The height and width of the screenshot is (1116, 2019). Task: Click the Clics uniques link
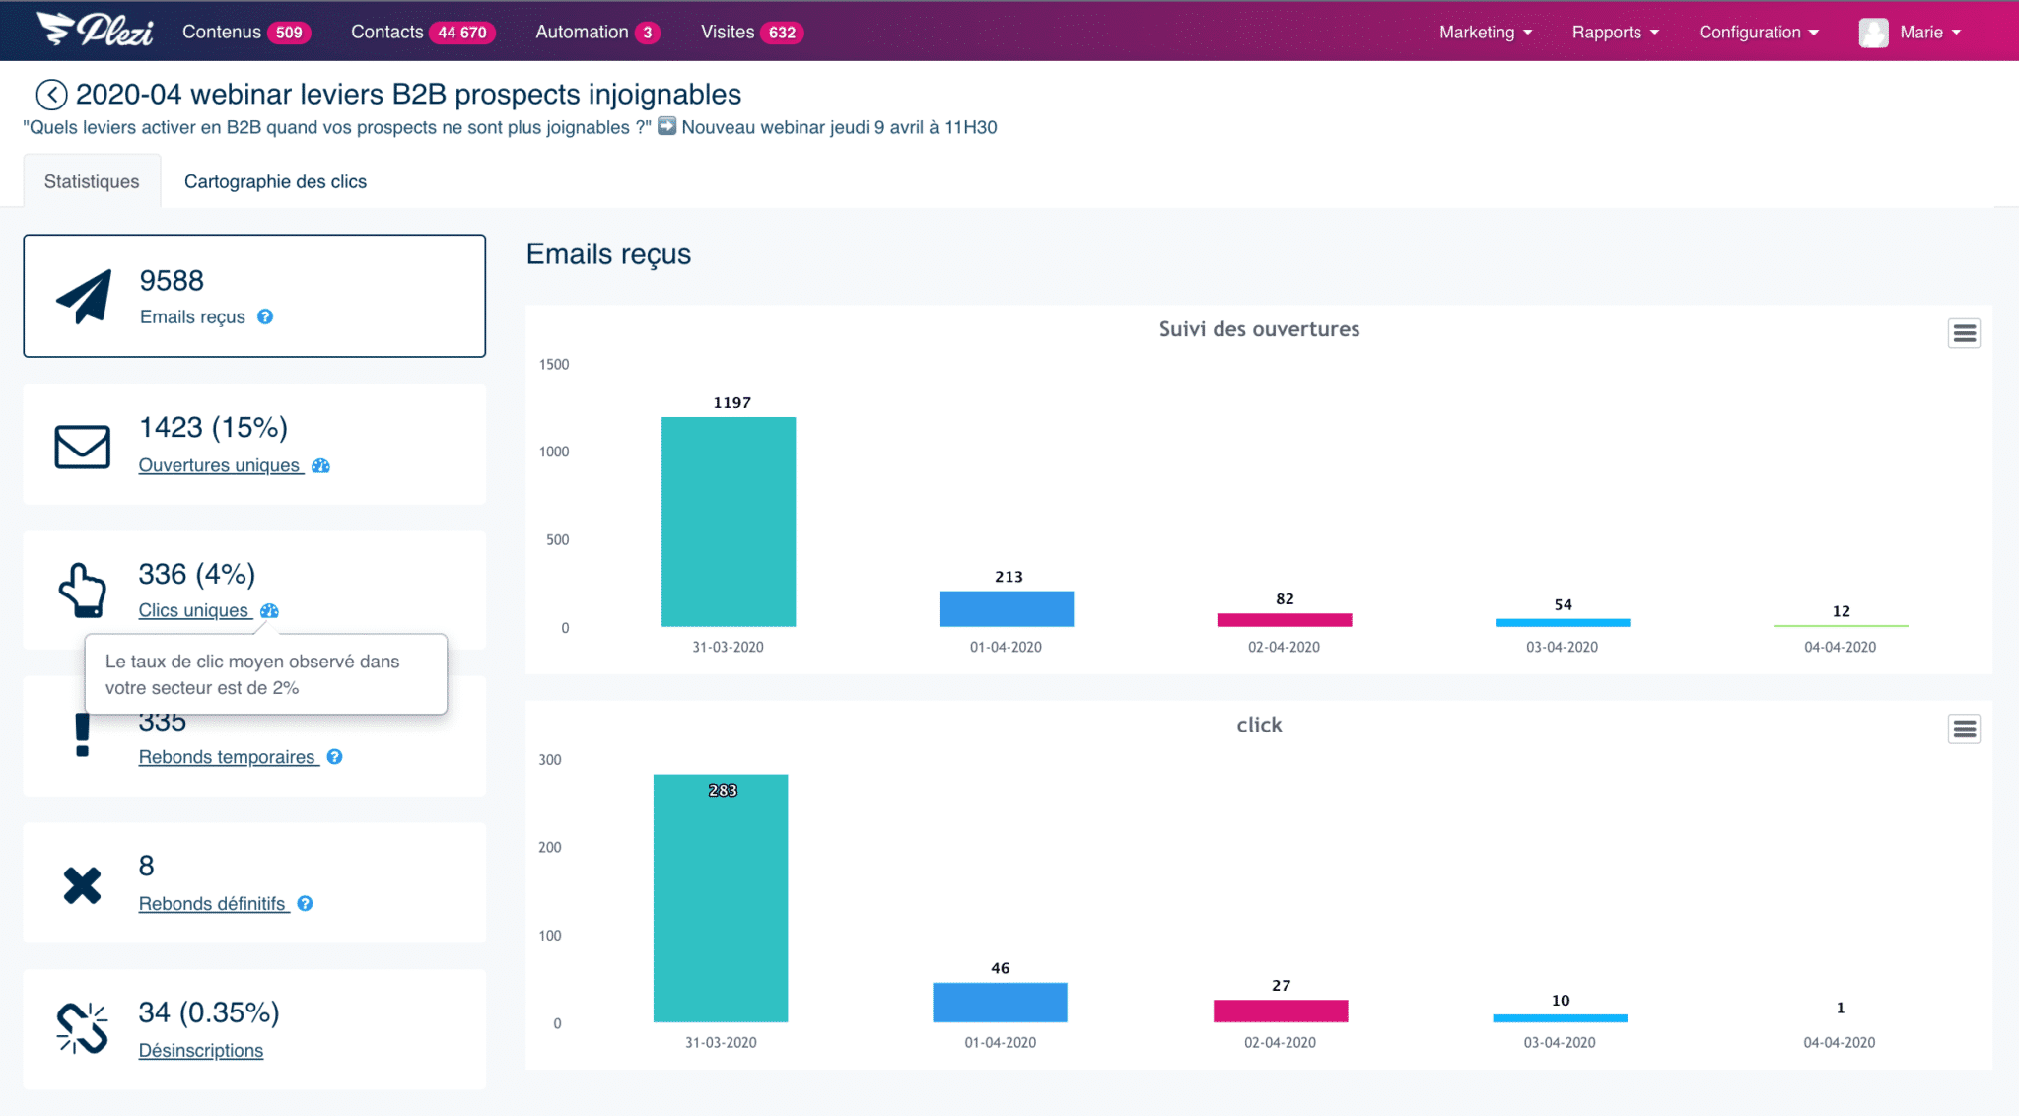click(x=192, y=609)
